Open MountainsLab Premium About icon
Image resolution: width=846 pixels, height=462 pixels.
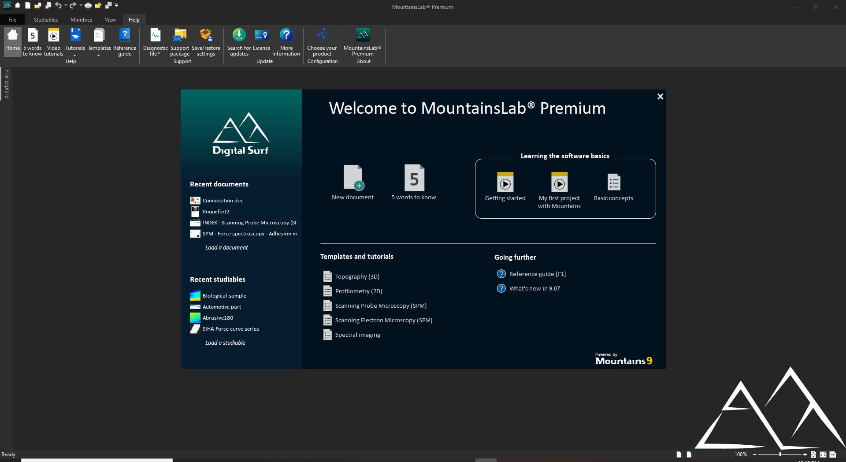(363, 41)
